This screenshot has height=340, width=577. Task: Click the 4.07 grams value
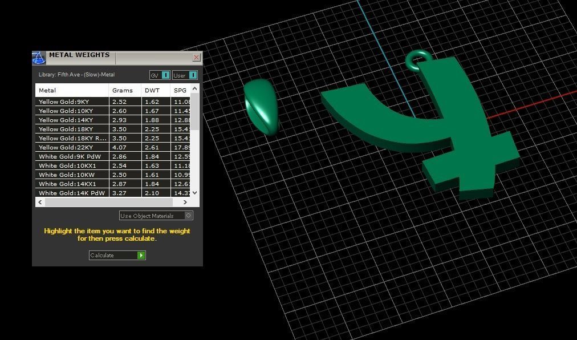tap(119, 147)
